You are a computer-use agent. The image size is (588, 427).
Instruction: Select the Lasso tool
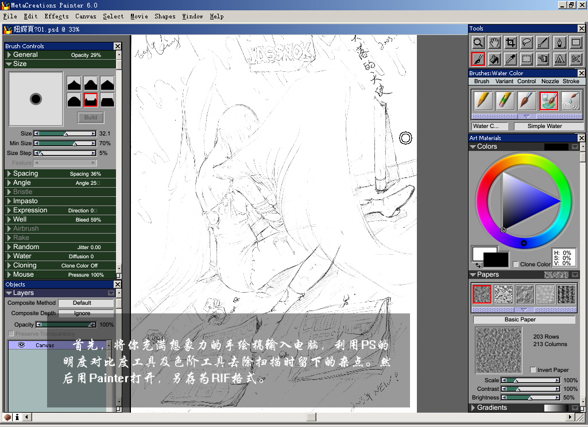(x=527, y=42)
